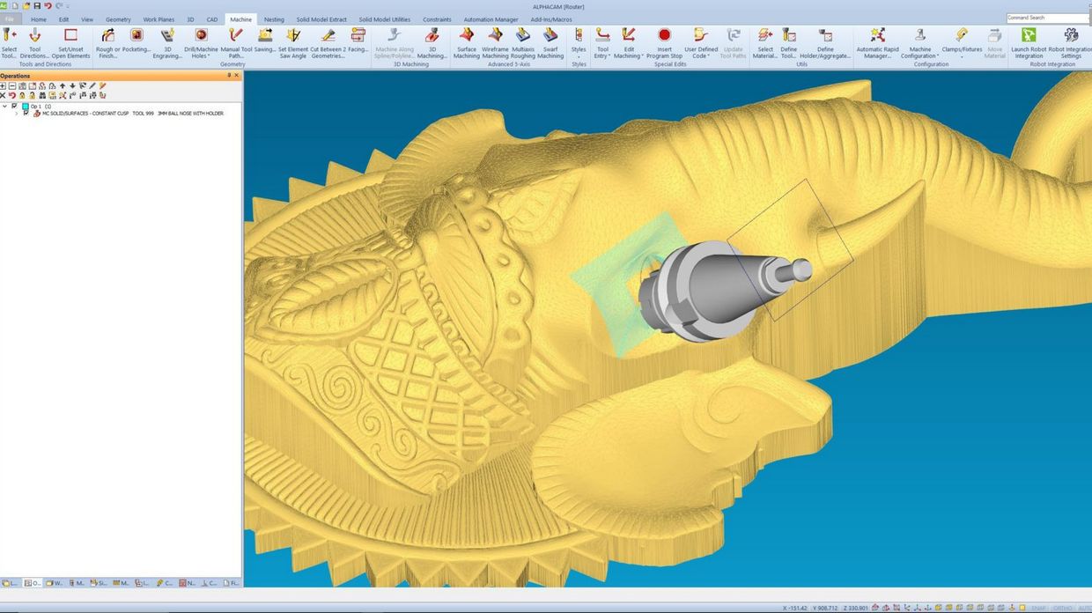Click into the Command Search field

[1047, 18]
